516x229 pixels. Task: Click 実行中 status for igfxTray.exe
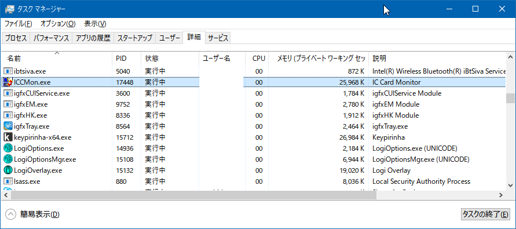[155, 126]
